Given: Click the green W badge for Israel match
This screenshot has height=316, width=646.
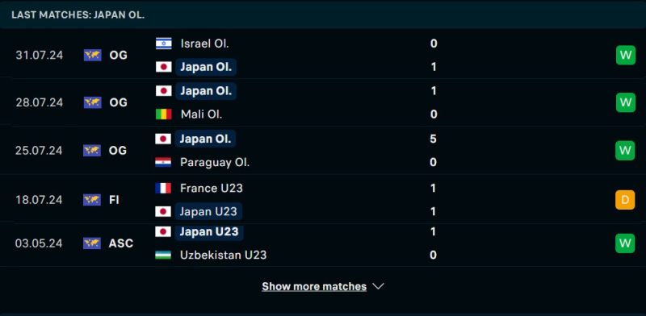Looking at the screenshot, I should point(625,55).
